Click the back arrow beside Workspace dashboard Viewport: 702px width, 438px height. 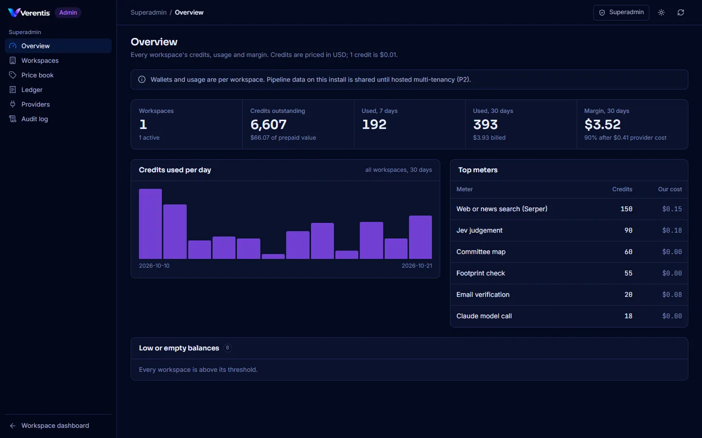(x=13, y=425)
